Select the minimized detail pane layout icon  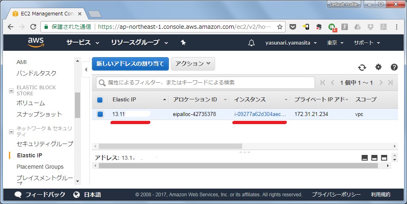[x=365, y=158]
